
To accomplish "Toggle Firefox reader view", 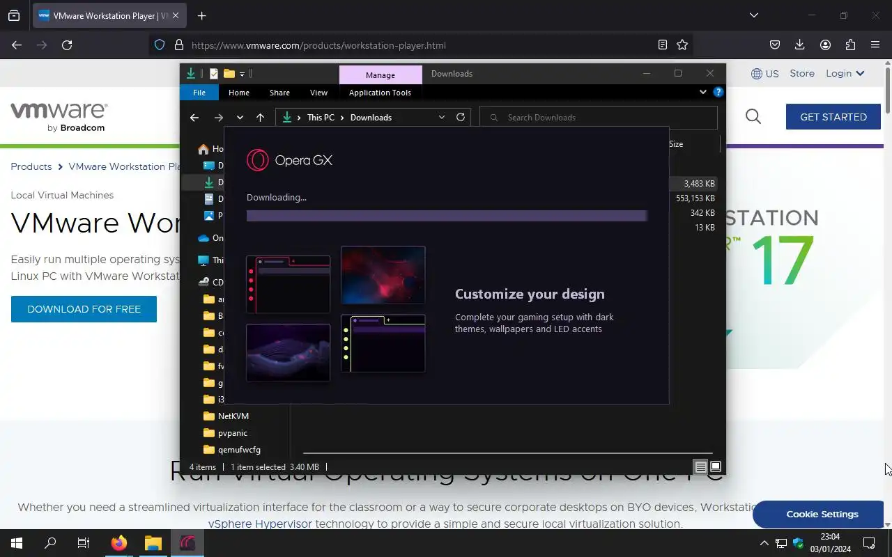I will (x=663, y=45).
